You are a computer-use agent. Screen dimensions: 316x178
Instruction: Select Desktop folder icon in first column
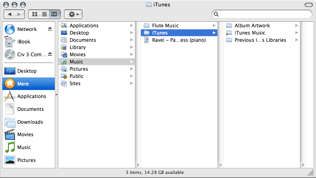64,33
